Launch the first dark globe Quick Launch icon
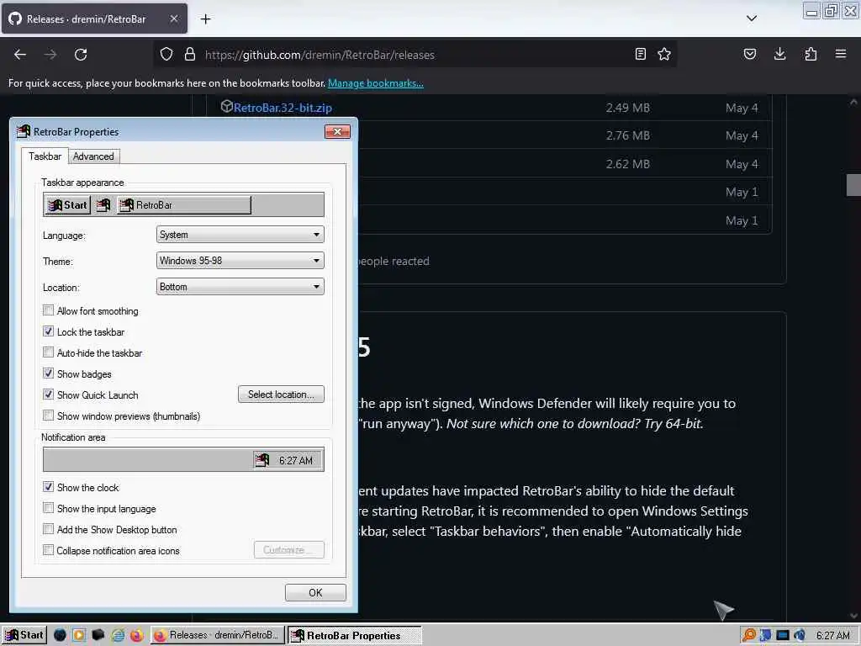 tap(60, 635)
